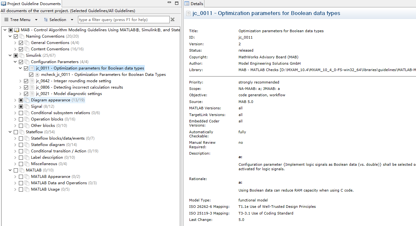
Task: Expand the Conditional transition / Action folder
Action: [15, 151]
